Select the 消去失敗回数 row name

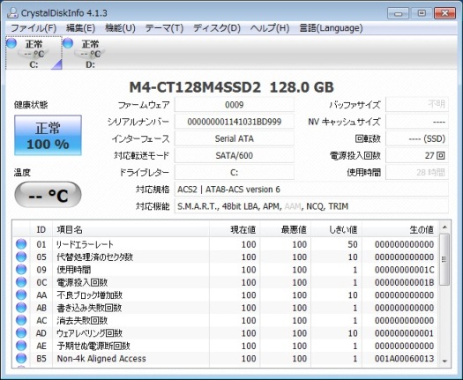82,320
